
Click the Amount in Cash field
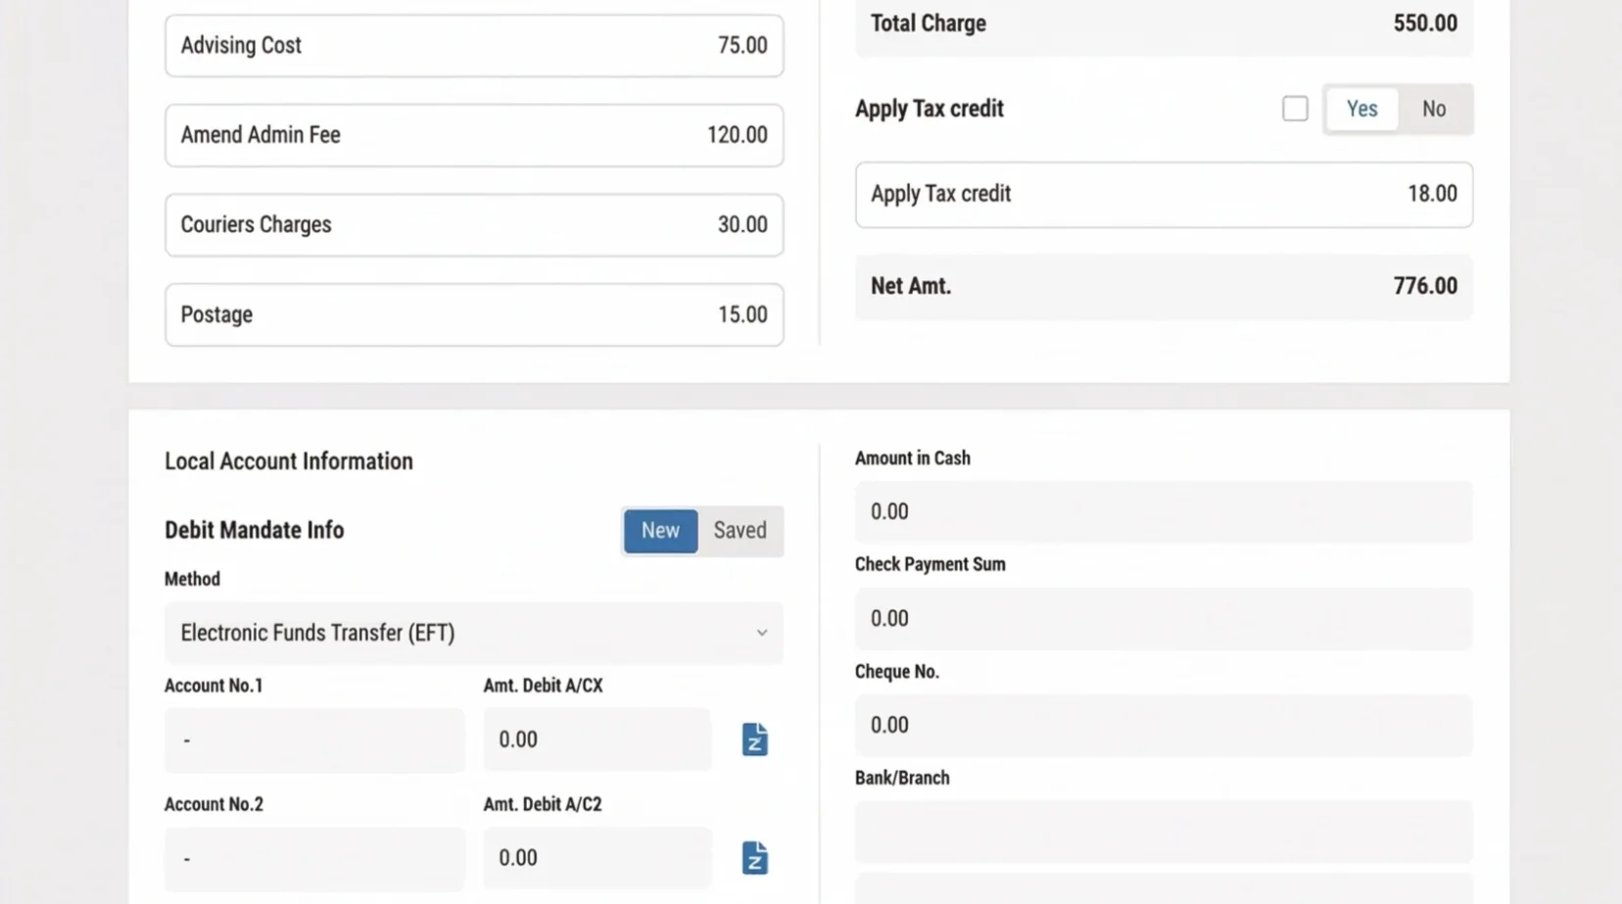point(1164,511)
